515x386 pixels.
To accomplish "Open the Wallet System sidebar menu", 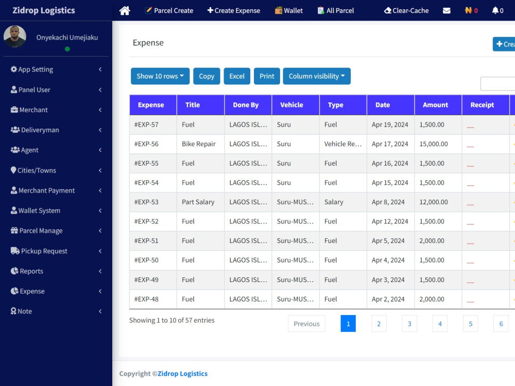I will (56, 210).
